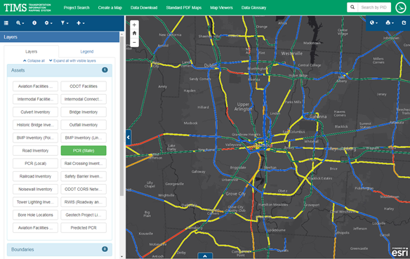Click the TIMS logo

(x=27, y=8)
